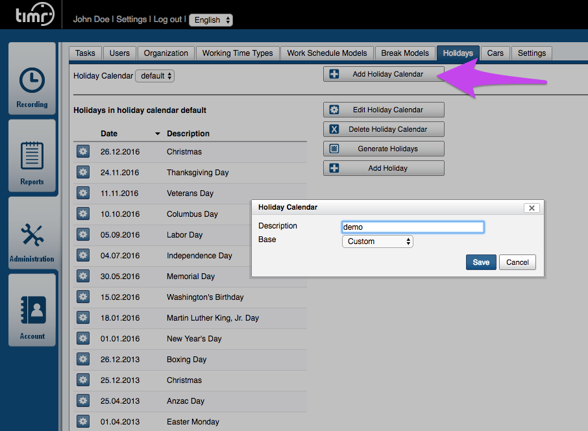Click the Log out link
Viewport: 588px width, 431px height.
tap(167, 19)
